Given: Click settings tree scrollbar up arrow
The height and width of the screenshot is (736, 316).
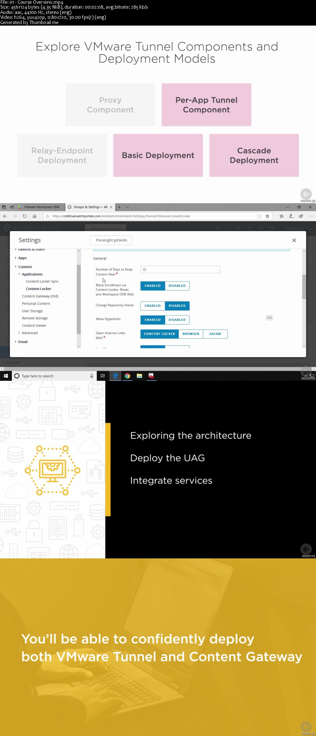Looking at the screenshot, I should [79, 251].
